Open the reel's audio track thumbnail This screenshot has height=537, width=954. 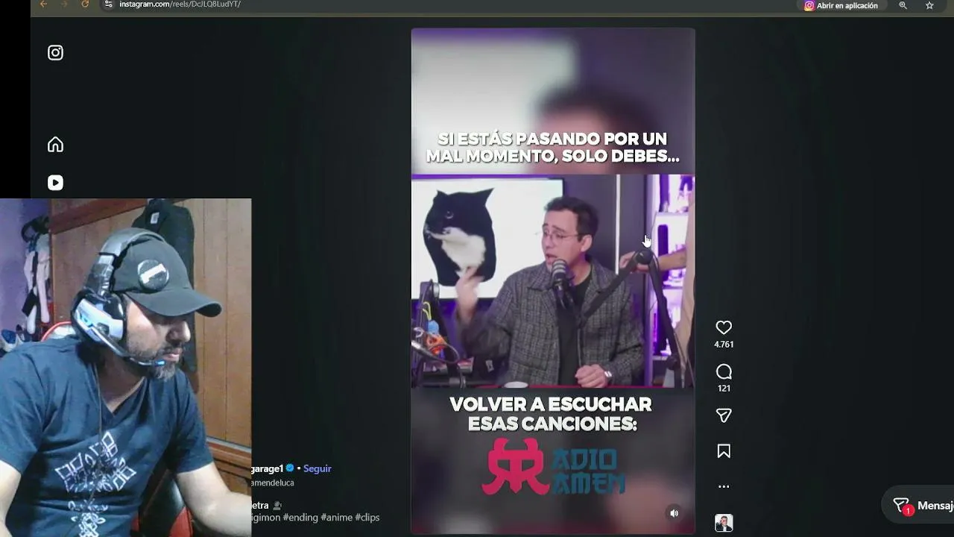click(724, 523)
